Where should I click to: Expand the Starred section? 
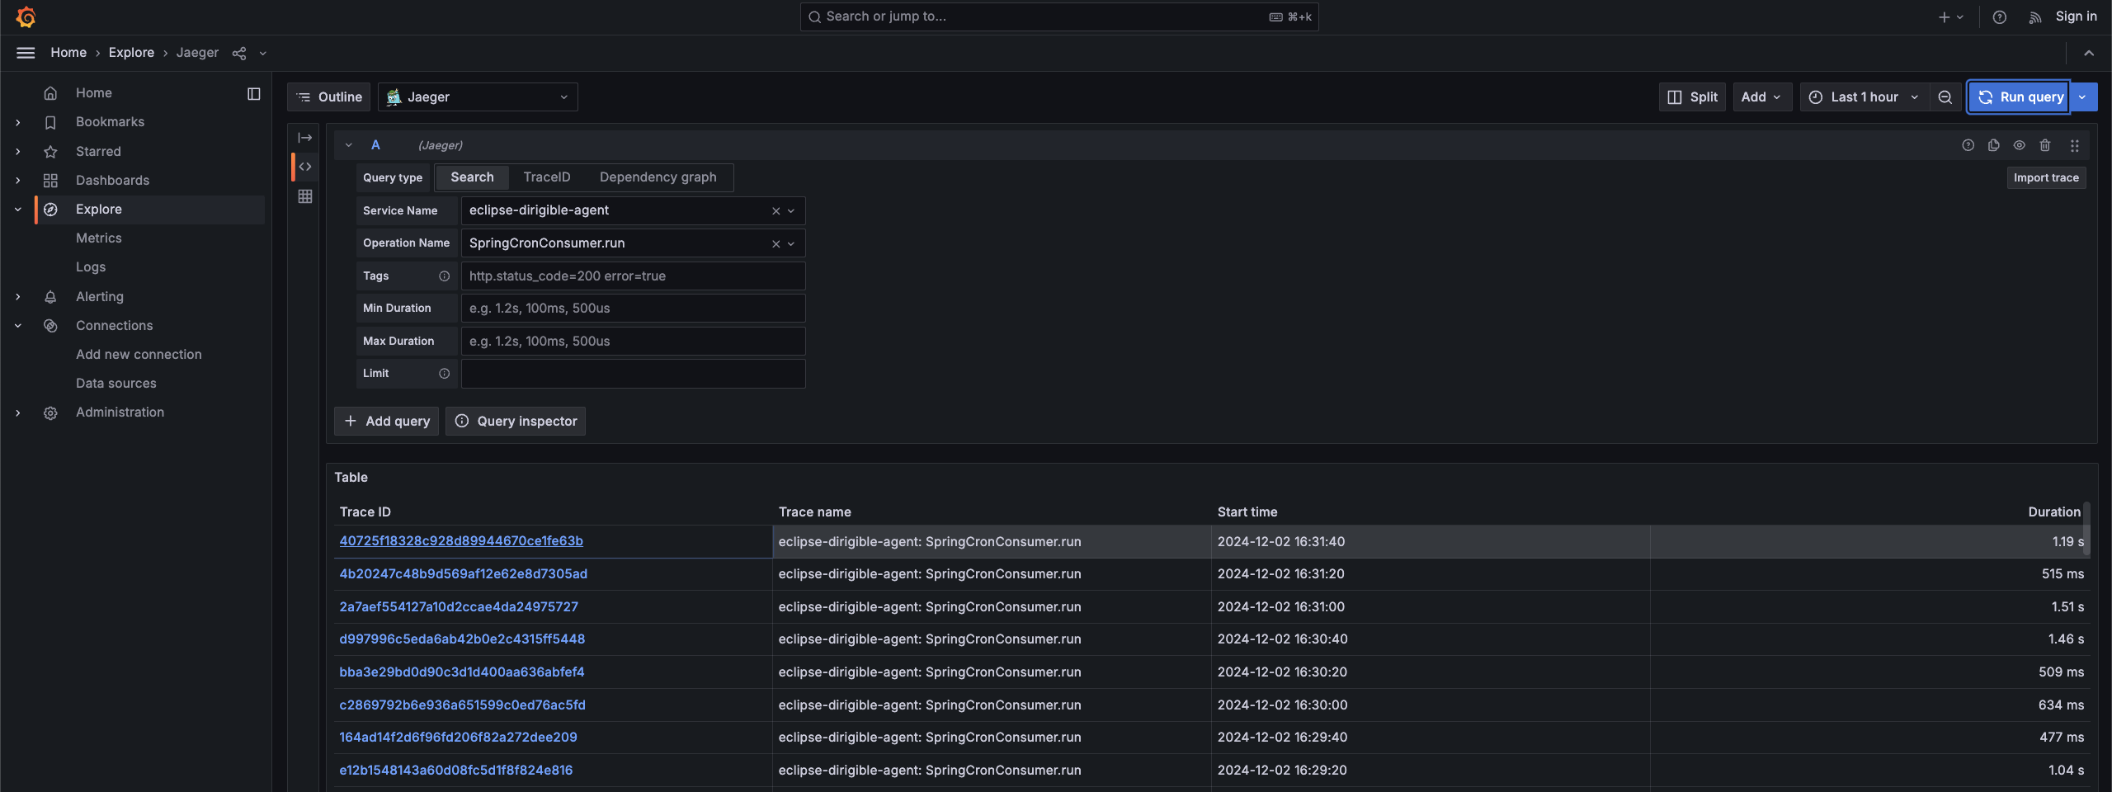pyautogui.click(x=18, y=152)
